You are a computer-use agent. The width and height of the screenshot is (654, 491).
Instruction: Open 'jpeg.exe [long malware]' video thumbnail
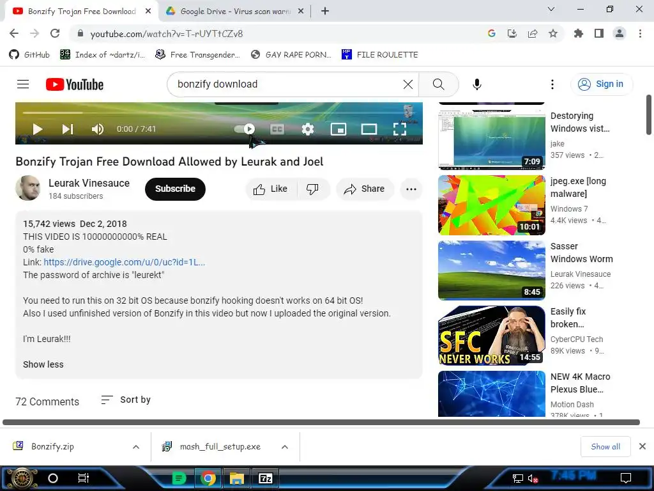(491, 205)
